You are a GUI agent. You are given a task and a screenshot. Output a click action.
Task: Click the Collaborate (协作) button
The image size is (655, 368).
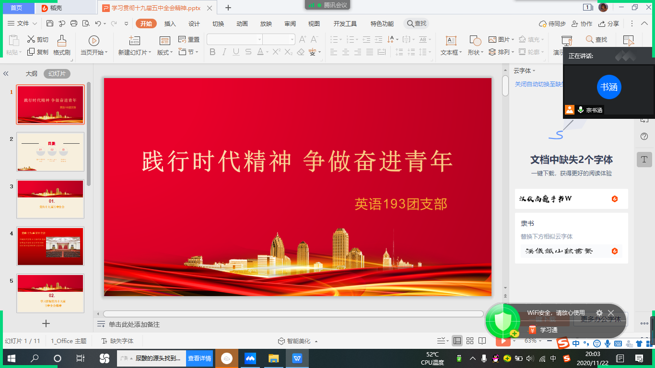tap(582, 23)
